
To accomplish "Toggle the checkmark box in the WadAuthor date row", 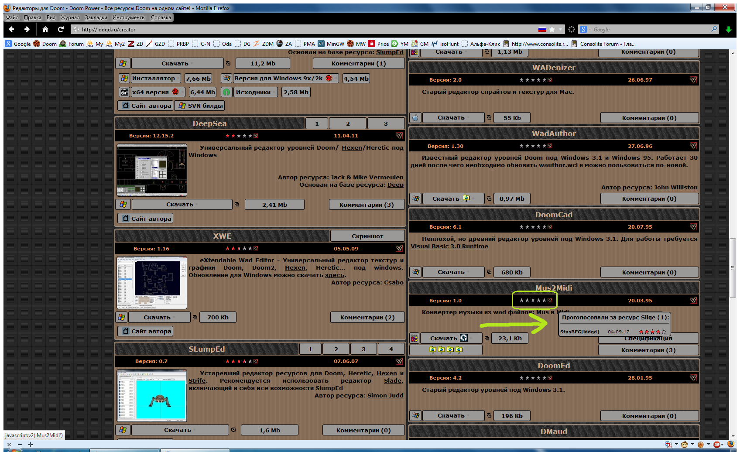I will pyautogui.click(x=693, y=146).
